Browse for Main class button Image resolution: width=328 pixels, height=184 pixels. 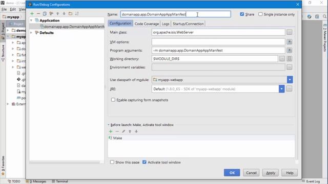pos(289,32)
